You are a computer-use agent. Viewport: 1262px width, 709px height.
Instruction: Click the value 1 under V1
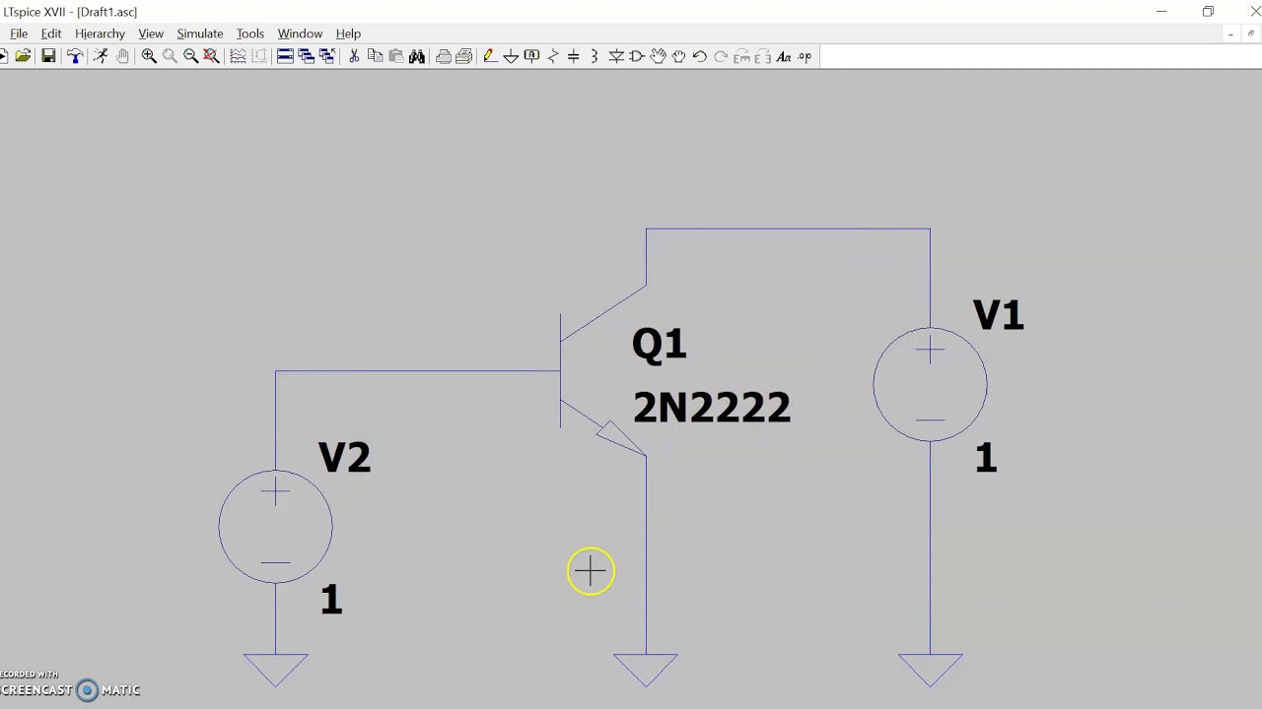coord(986,458)
